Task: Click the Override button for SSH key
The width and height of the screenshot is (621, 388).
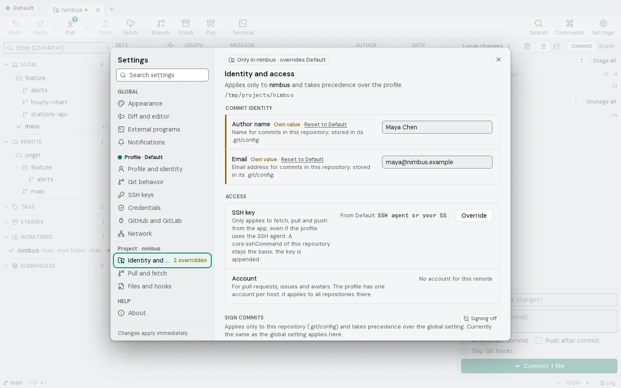Action: point(474,216)
